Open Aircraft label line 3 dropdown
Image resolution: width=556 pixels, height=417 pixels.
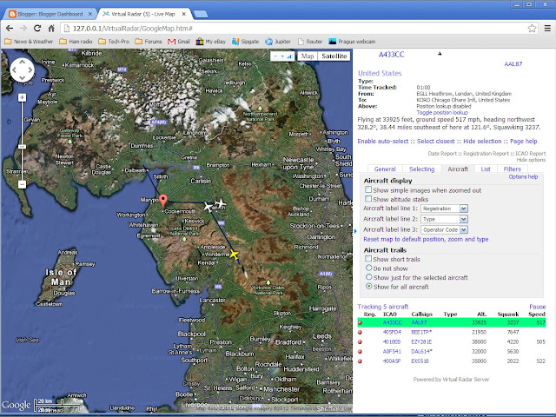(x=444, y=229)
